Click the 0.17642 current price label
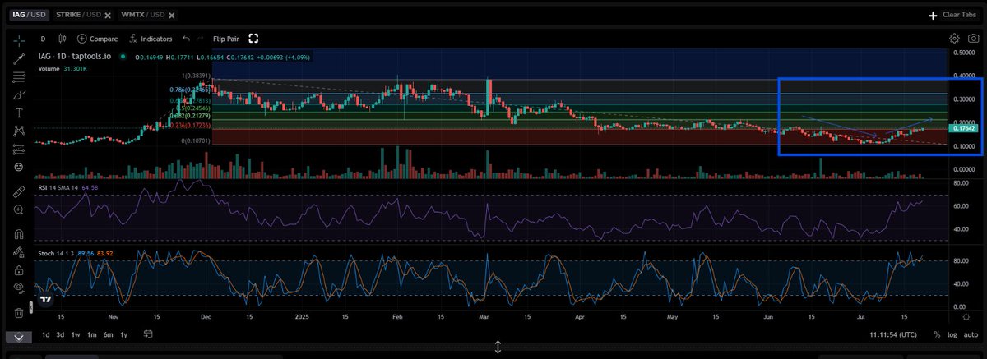The width and height of the screenshot is (987, 359). pyautogui.click(x=963, y=127)
